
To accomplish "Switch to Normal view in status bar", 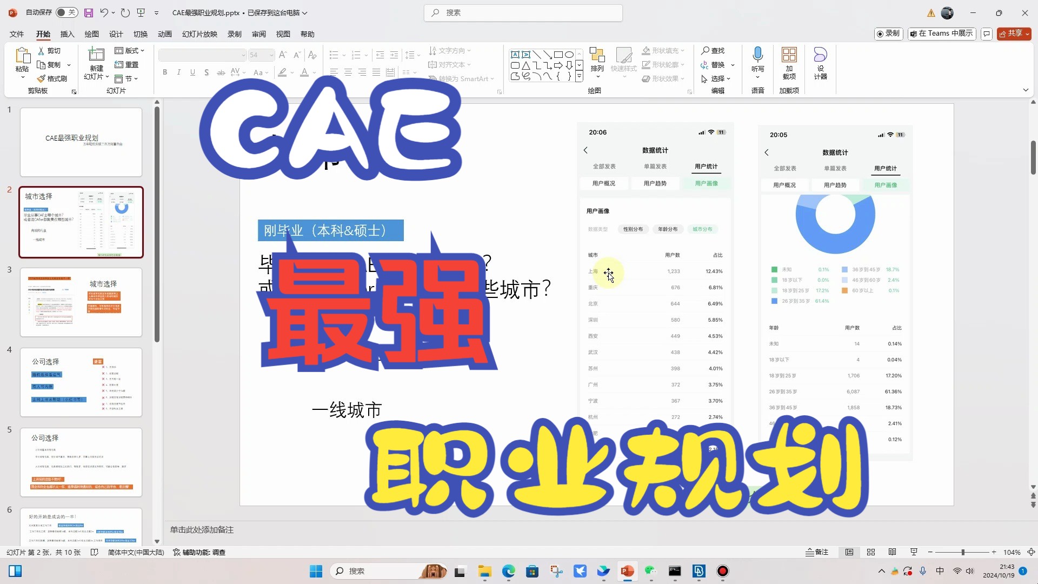I will [849, 552].
